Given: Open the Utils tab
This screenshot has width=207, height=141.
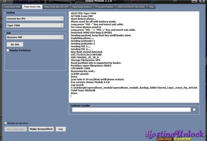Looking at the screenshot, I should (x=151, y=7).
